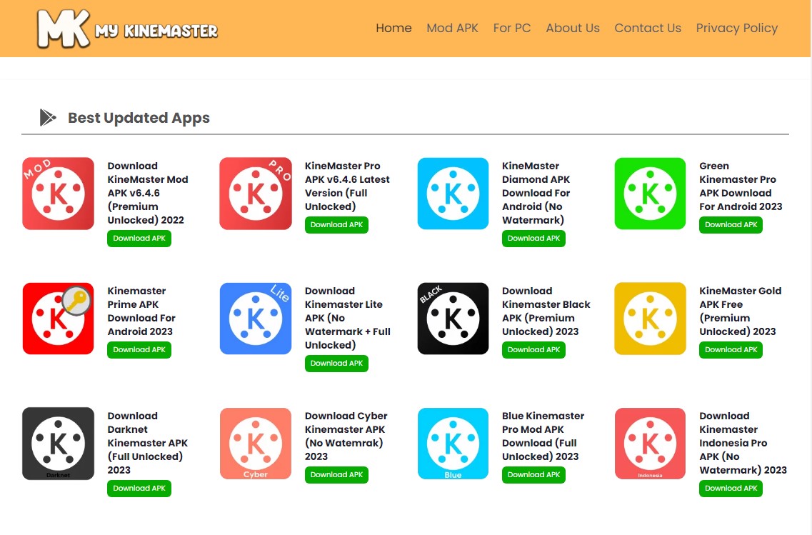This screenshot has width=812, height=535.
Task: Open the Mod APK menu item
Action: click(452, 28)
